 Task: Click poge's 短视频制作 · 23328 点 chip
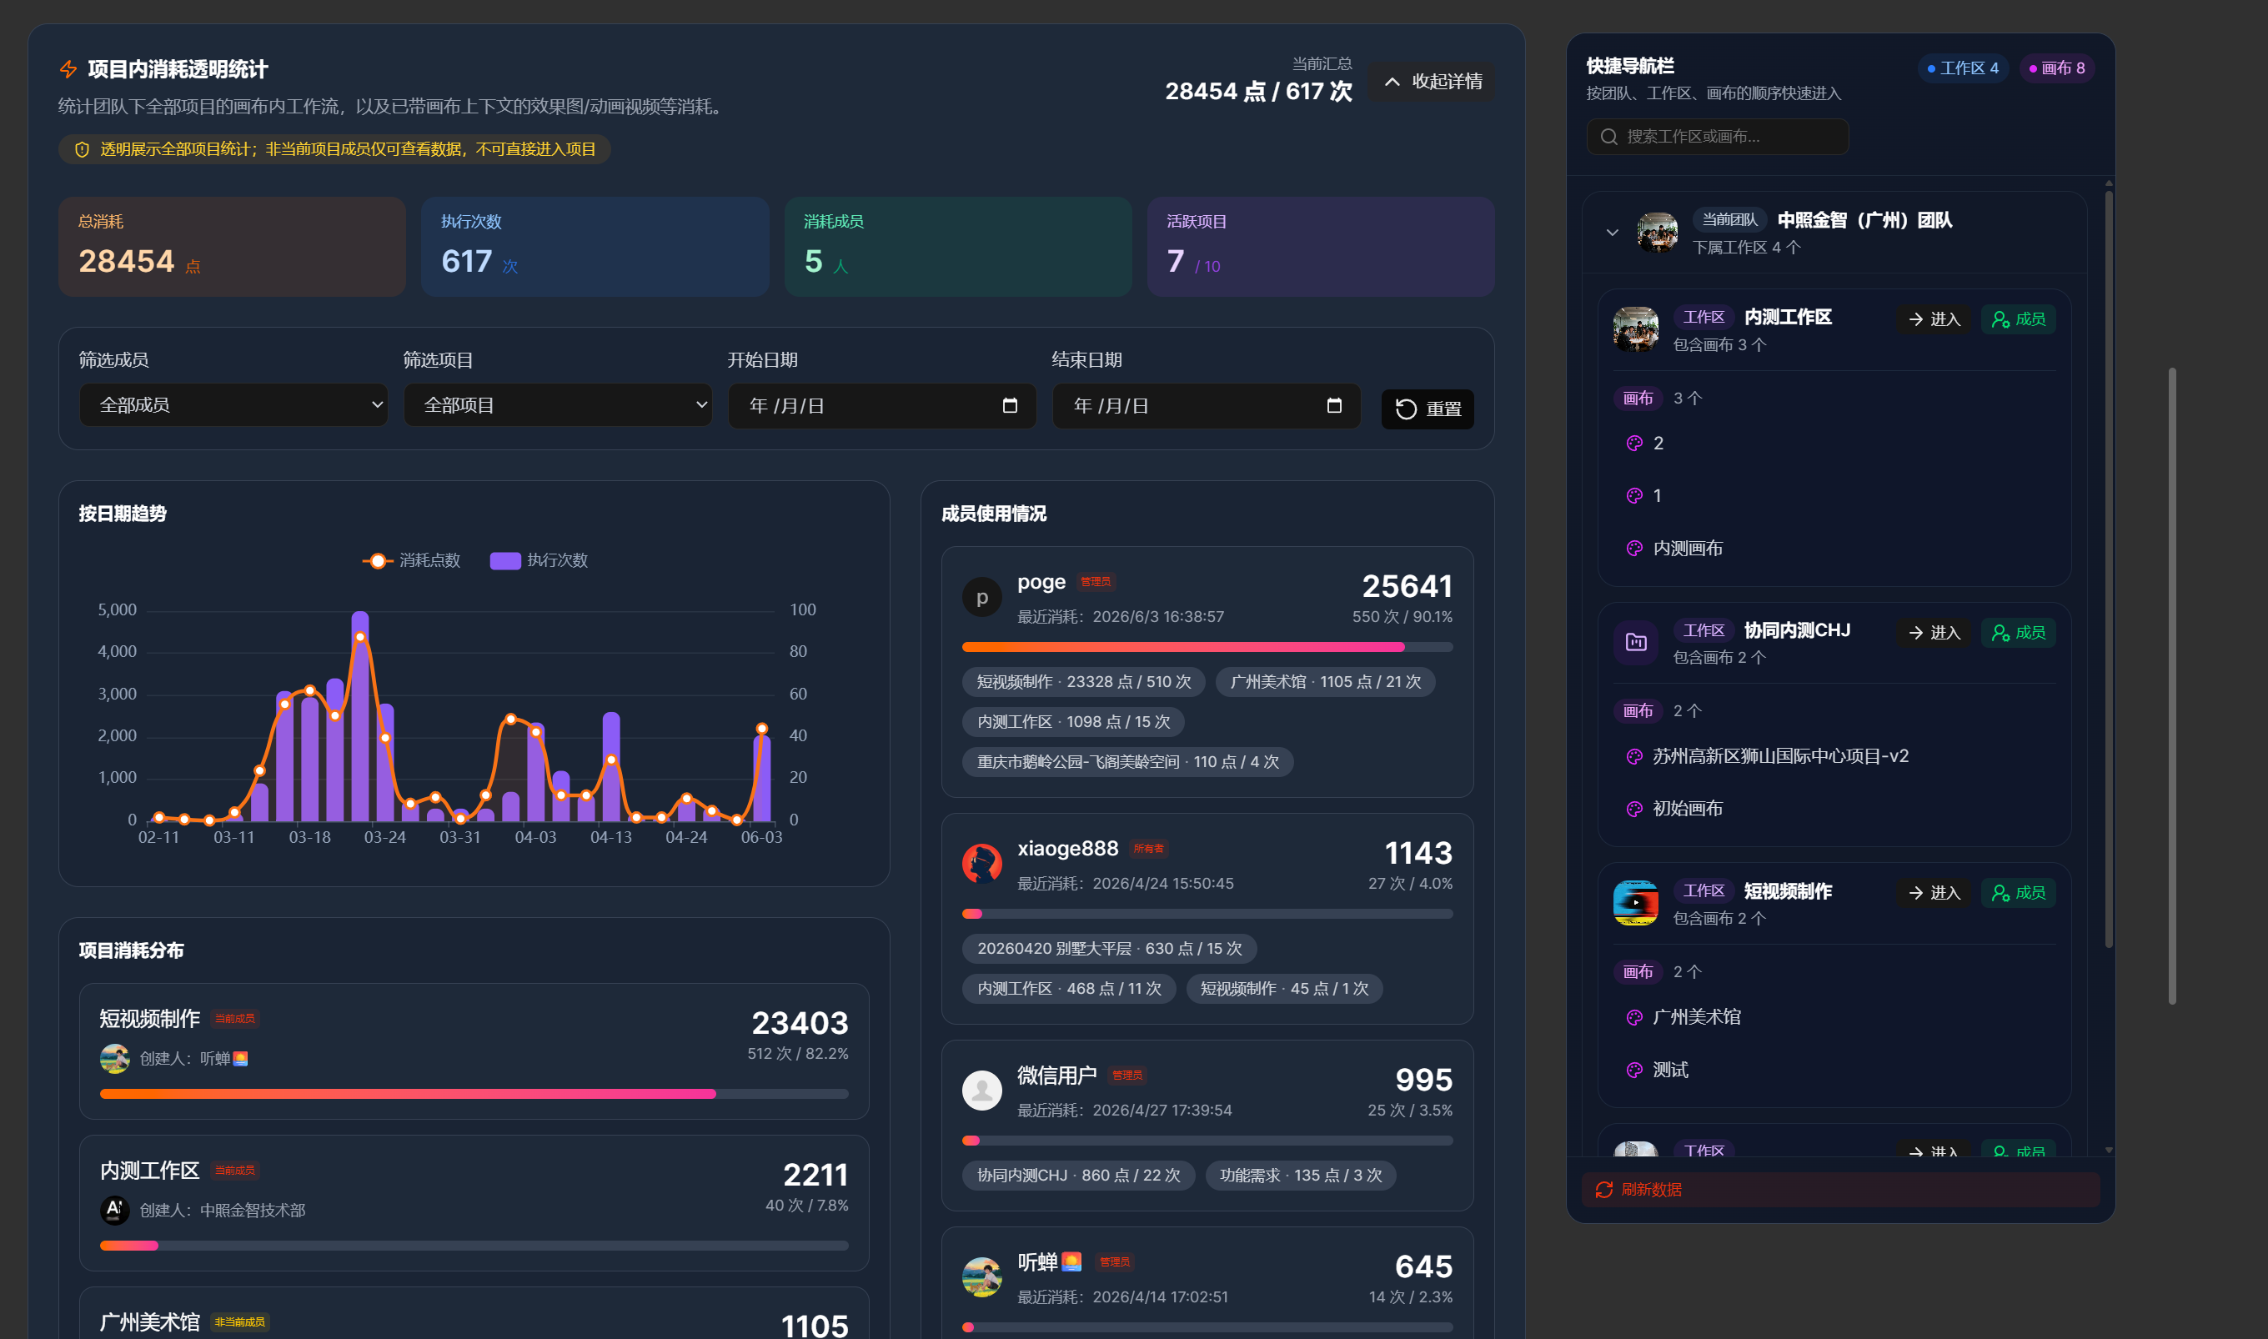(x=1083, y=682)
